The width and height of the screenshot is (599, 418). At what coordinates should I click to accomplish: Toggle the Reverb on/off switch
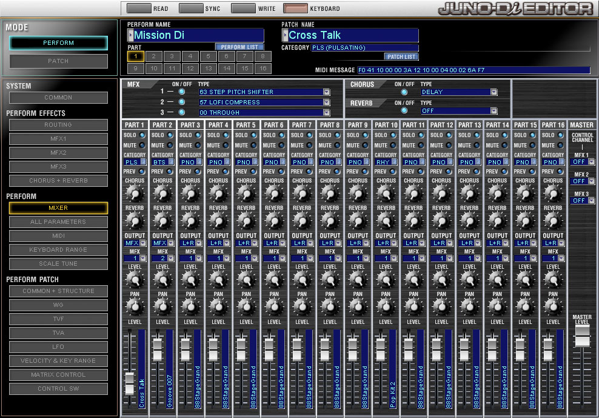pos(404,110)
